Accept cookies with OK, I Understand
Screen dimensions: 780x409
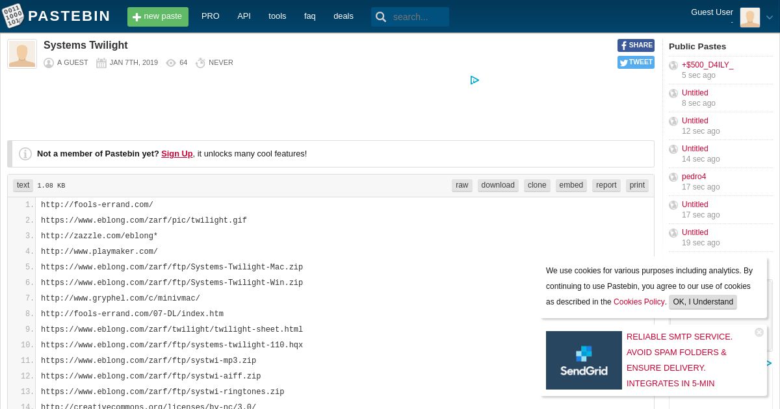[x=703, y=302]
